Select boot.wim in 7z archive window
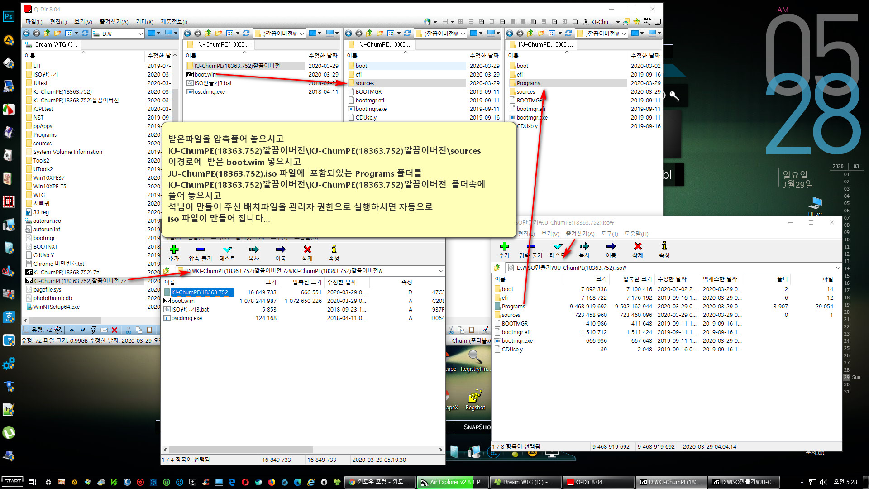The width and height of the screenshot is (869, 489). click(183, 301)
